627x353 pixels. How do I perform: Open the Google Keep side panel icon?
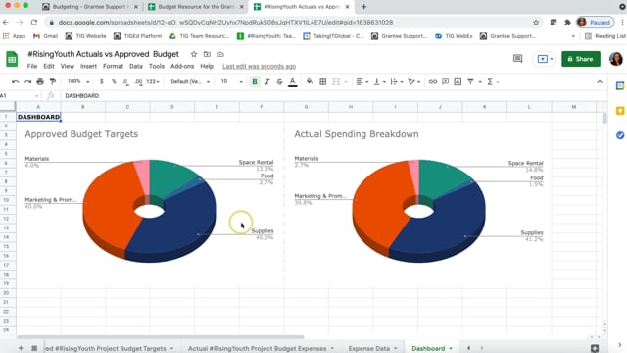click(x=620, y=111)
